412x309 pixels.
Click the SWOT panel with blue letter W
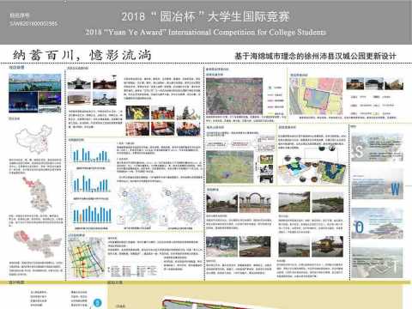378,185
